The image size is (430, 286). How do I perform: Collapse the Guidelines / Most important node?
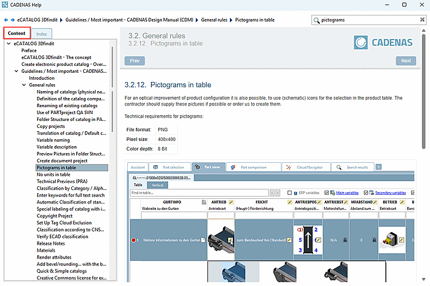(x=17, y=71)
